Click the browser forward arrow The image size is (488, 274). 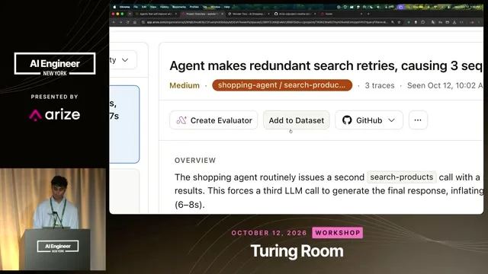pos(120,22)
